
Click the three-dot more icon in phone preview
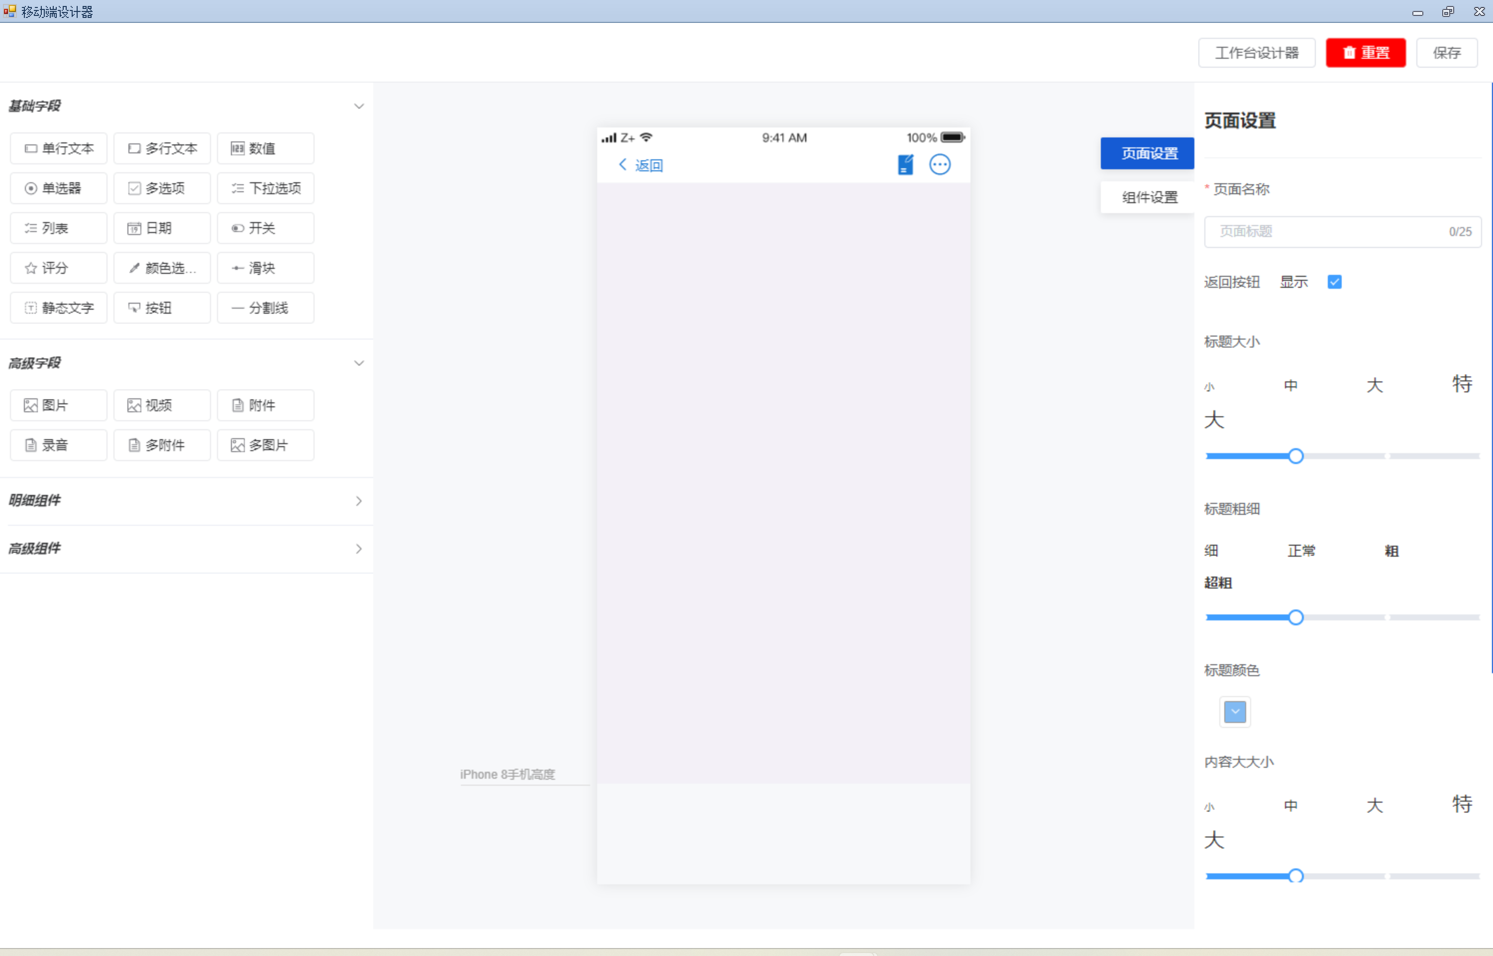pos(939,164)
